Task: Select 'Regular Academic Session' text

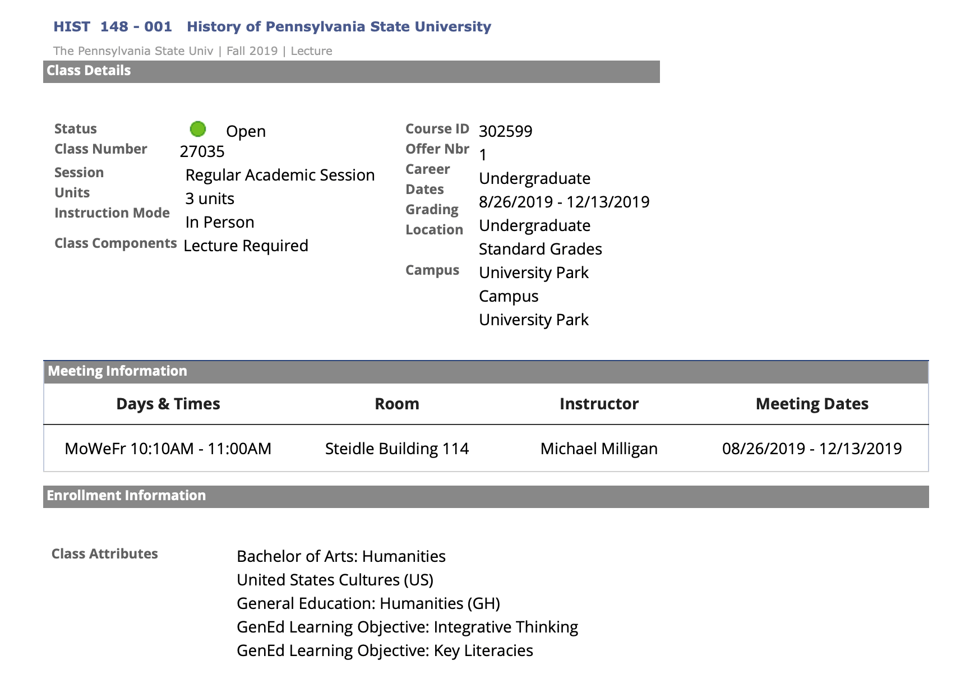Action: [x=280, y=175]
